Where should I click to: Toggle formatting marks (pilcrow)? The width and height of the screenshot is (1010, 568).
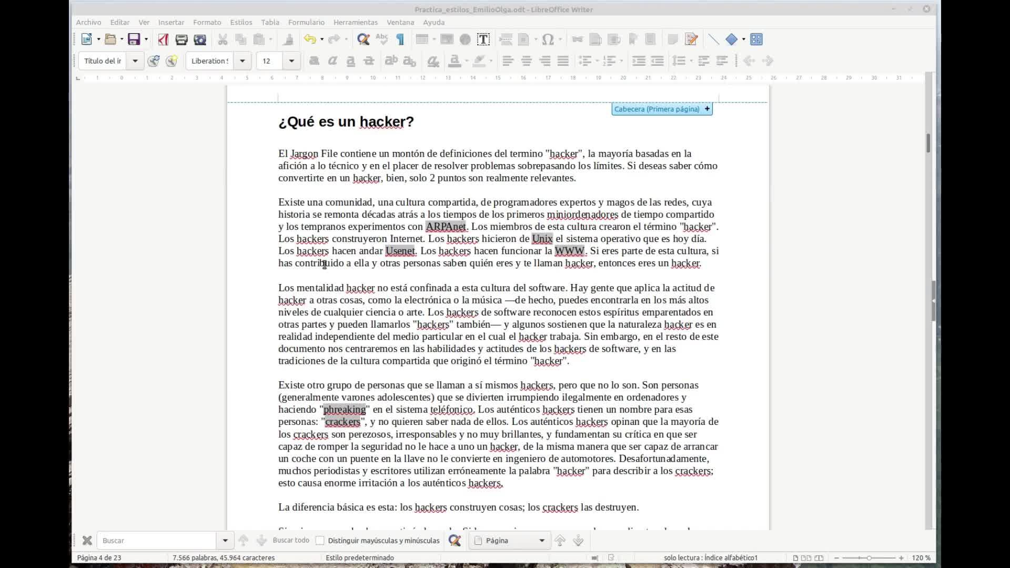(400, 39)
